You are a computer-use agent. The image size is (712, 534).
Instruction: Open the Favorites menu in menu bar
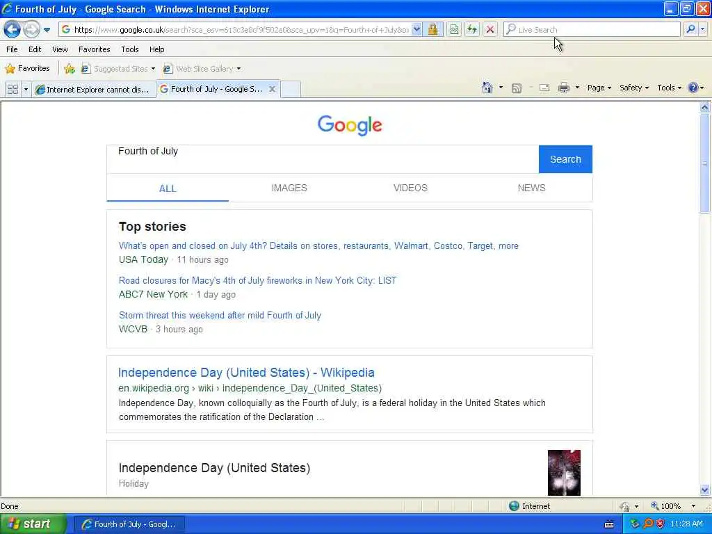click(94, 49)
